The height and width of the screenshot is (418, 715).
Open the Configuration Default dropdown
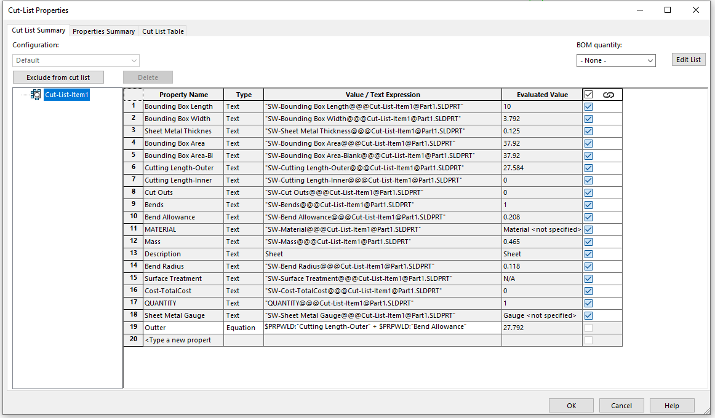pos(76,61)
